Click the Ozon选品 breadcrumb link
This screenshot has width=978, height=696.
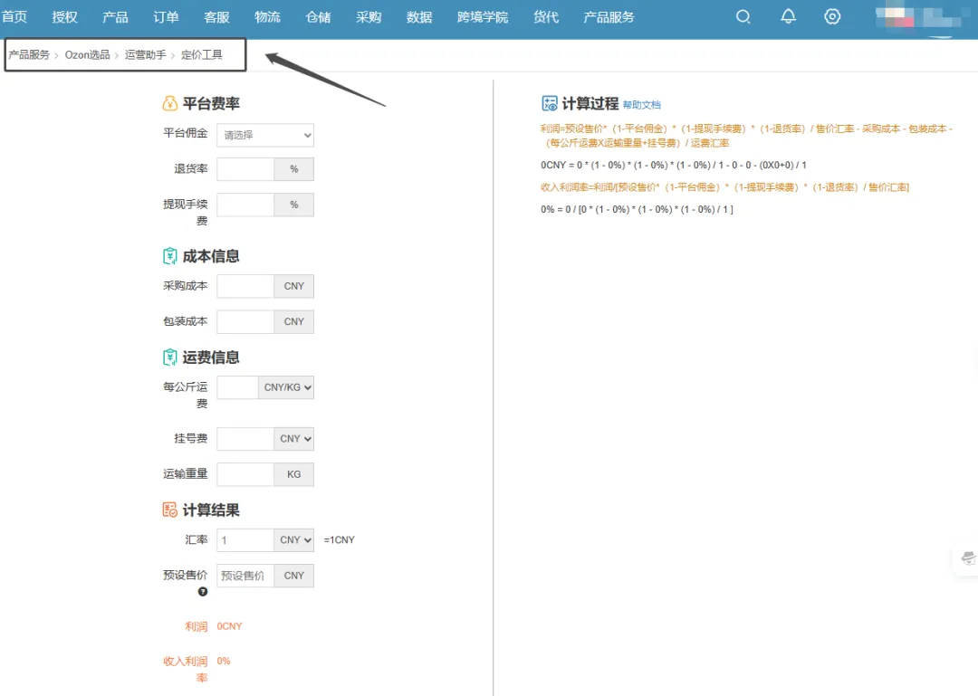pyautogui.click(x=87, y=55)
